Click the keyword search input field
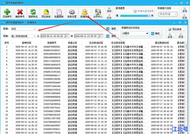190x134 pixels. (x=70, y=29)
